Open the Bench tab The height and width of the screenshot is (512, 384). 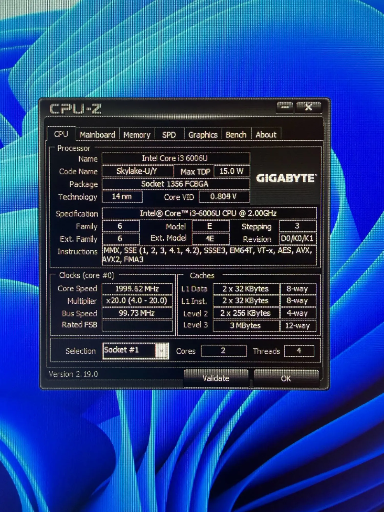pyautogui.click(x=236, y=134)
